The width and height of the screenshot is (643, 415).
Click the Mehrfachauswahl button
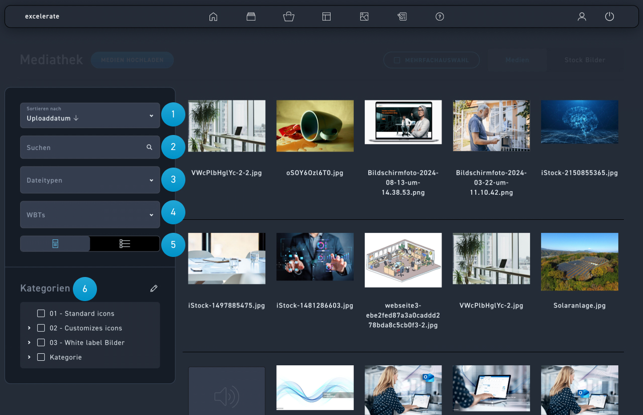(431, 60)
